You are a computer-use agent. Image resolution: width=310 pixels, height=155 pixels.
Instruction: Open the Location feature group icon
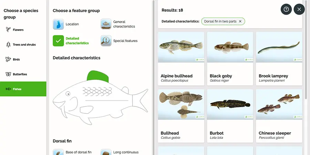click(x=58, y=24)
